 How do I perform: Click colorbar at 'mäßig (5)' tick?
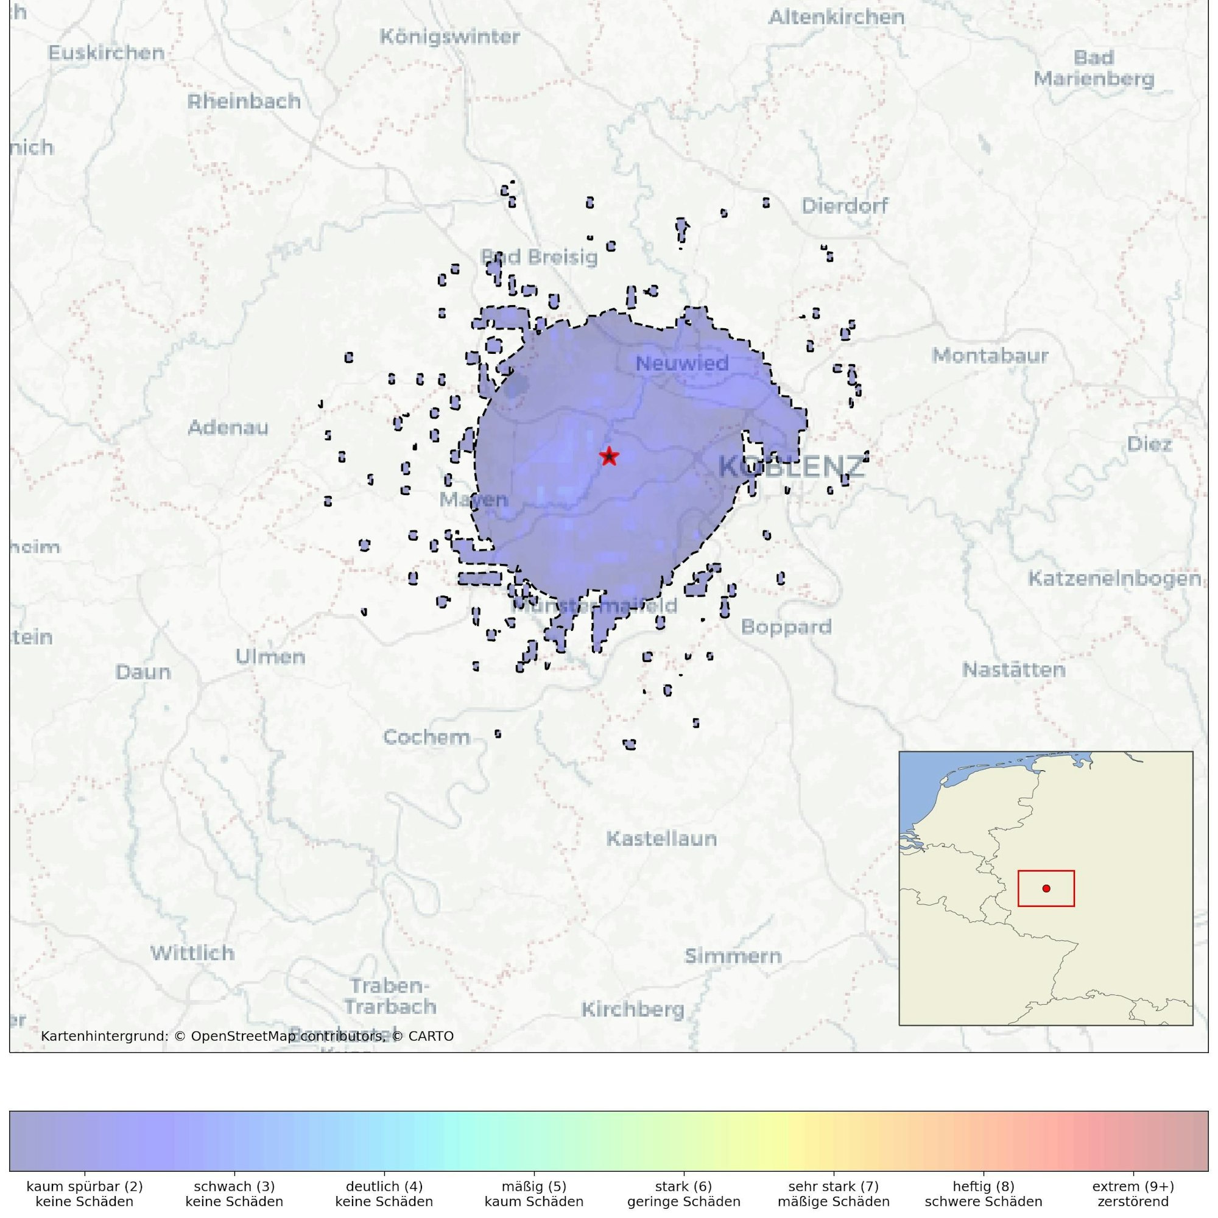(x=534, y=1141)
